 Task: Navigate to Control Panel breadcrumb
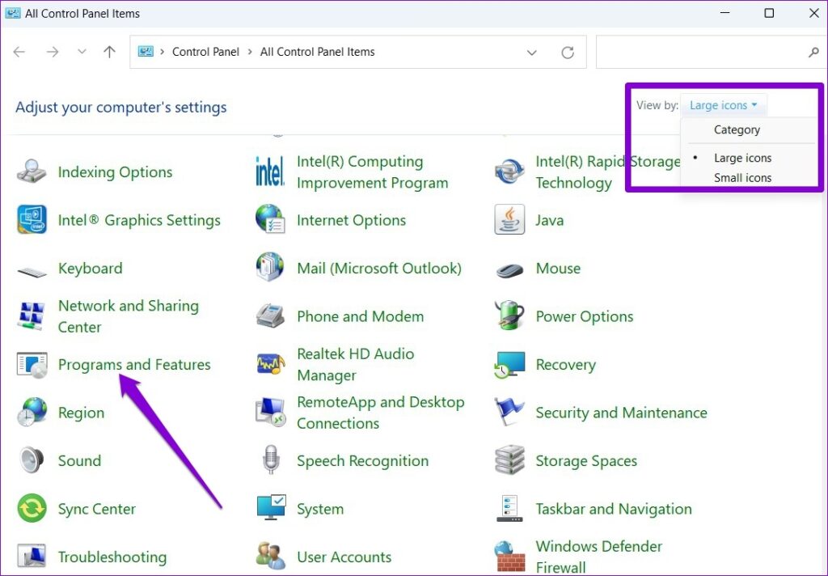[x=205, y=51]
